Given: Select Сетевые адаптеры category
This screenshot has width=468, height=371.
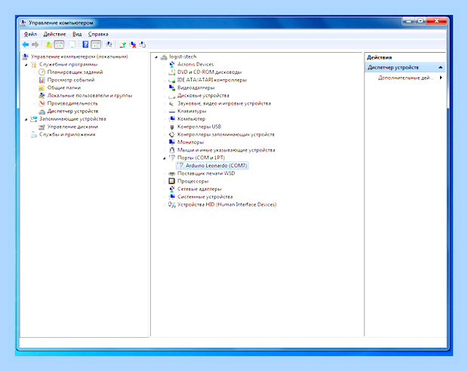Looking at the screenshot, I should pyautogui.click(x=199, y=189).
